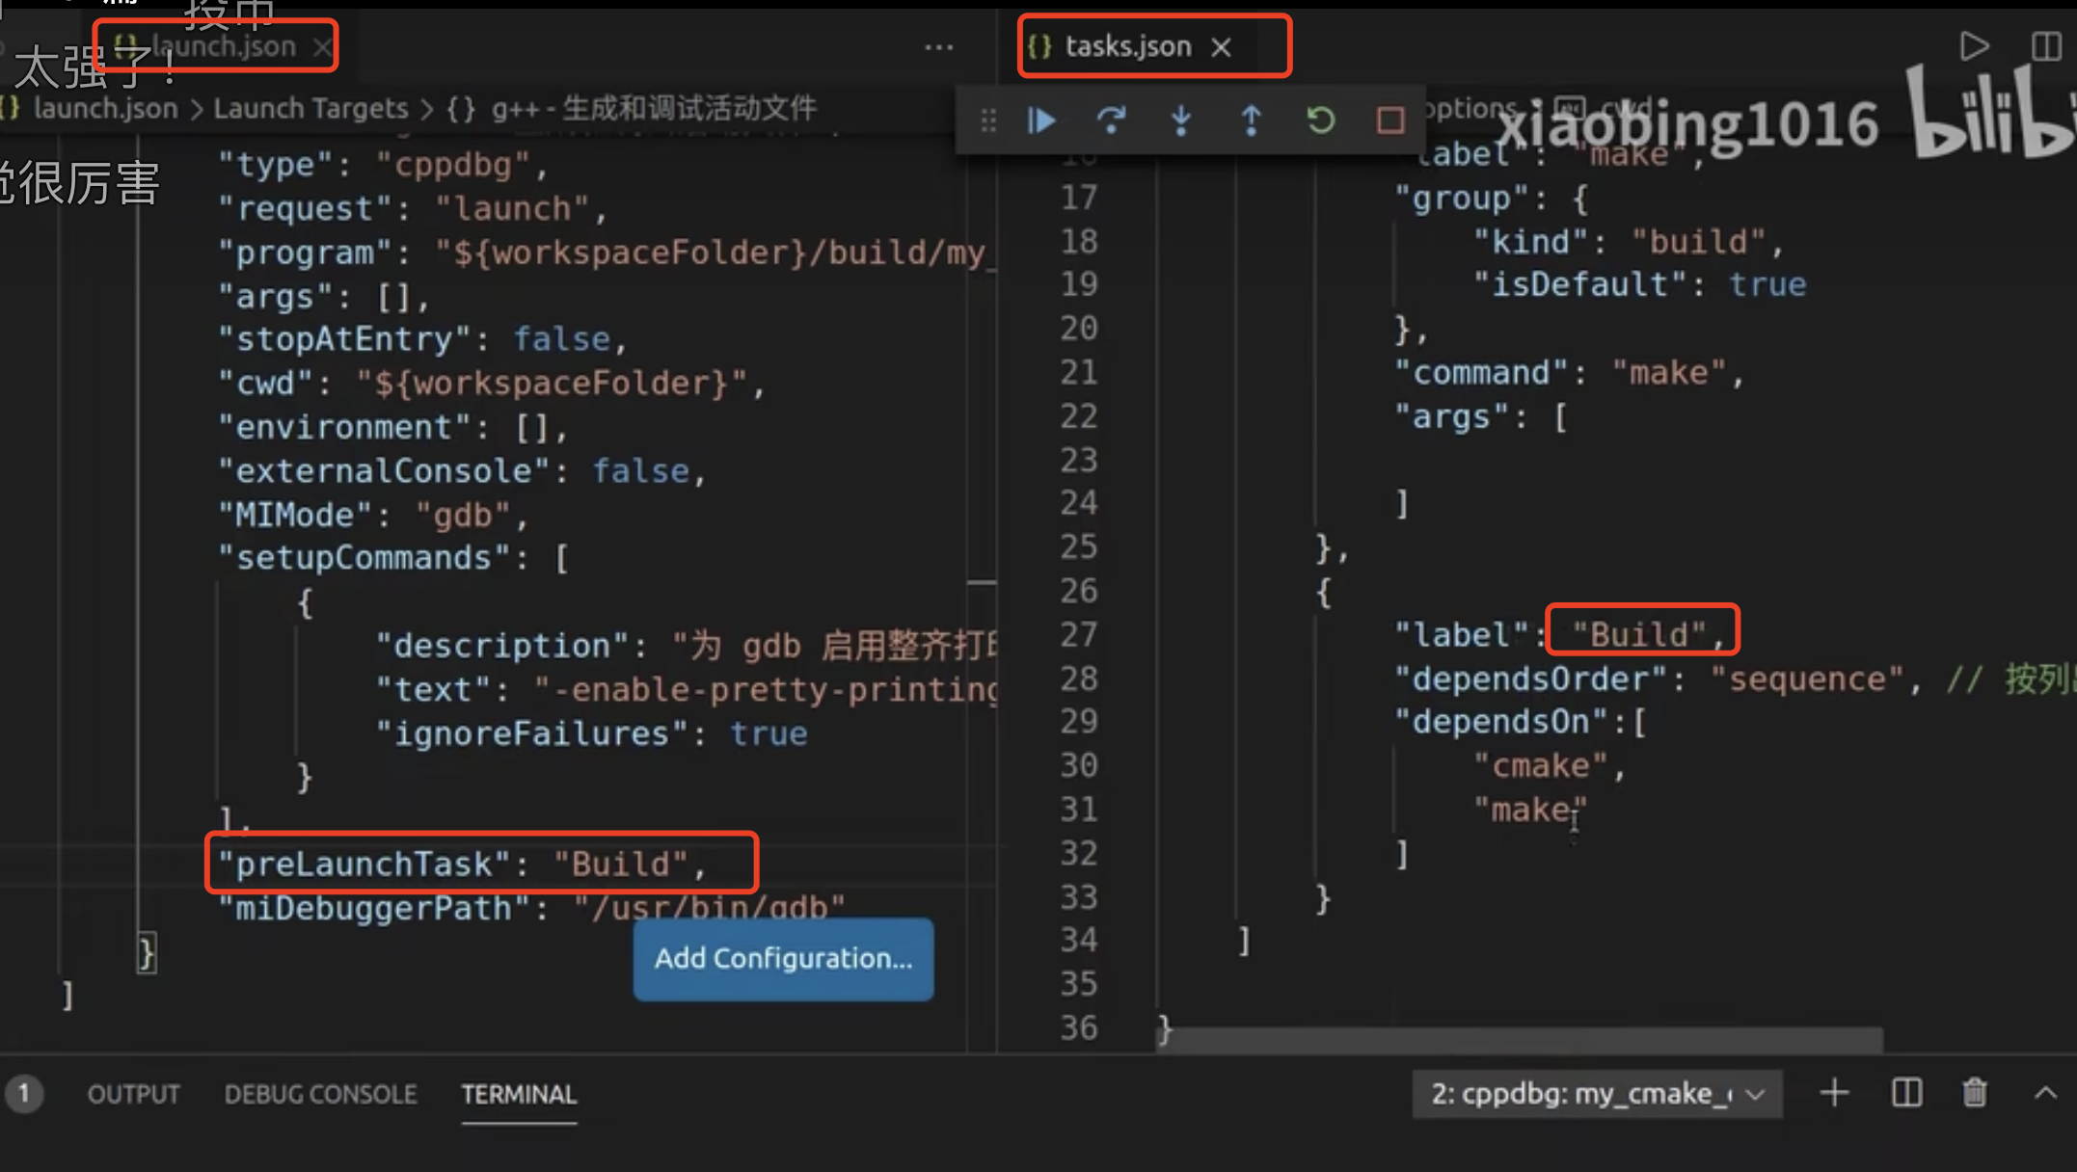The image size is (2077, 1172).
Task: Click the "program" path line
Action: (606, 253)
